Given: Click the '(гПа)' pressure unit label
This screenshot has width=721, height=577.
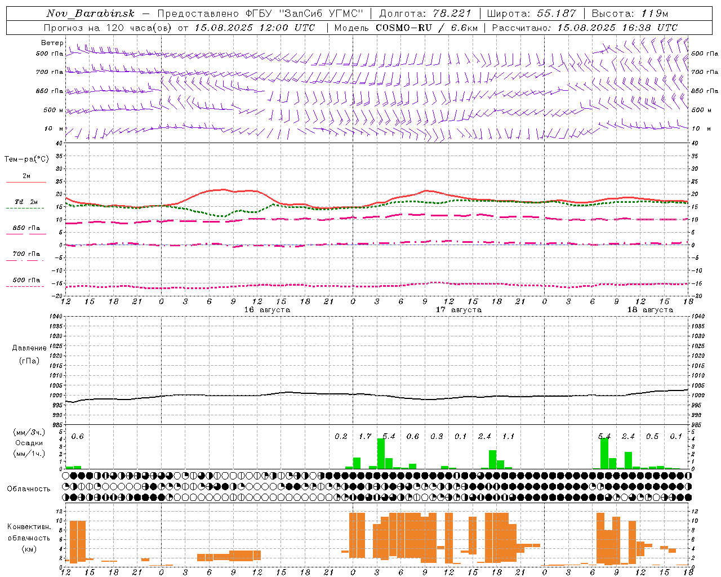Looking at the screenshot, I should [x=29, y=361].
